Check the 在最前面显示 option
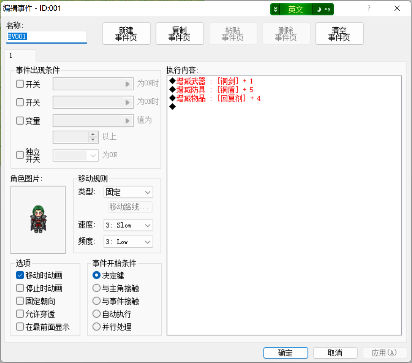This screenshot has width=412, height=363. [20, 327]
